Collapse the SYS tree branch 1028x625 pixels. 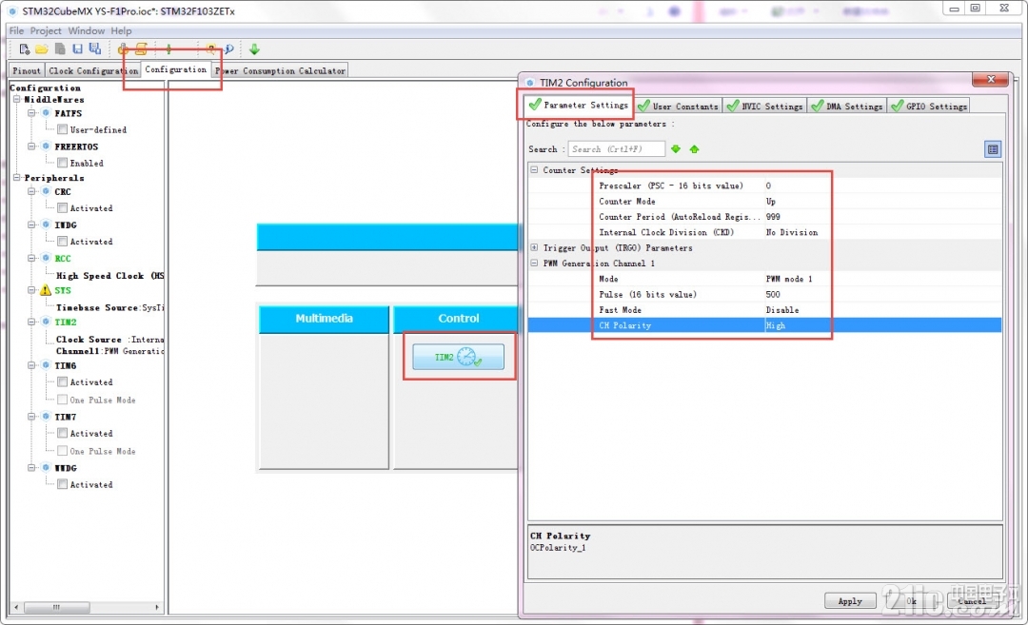(31, 290)
